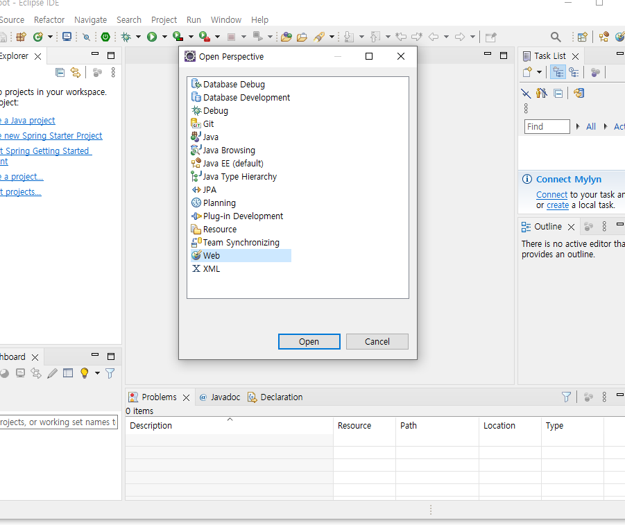Select Database Development perspective

pyautogui.click(x=241, y=97)
